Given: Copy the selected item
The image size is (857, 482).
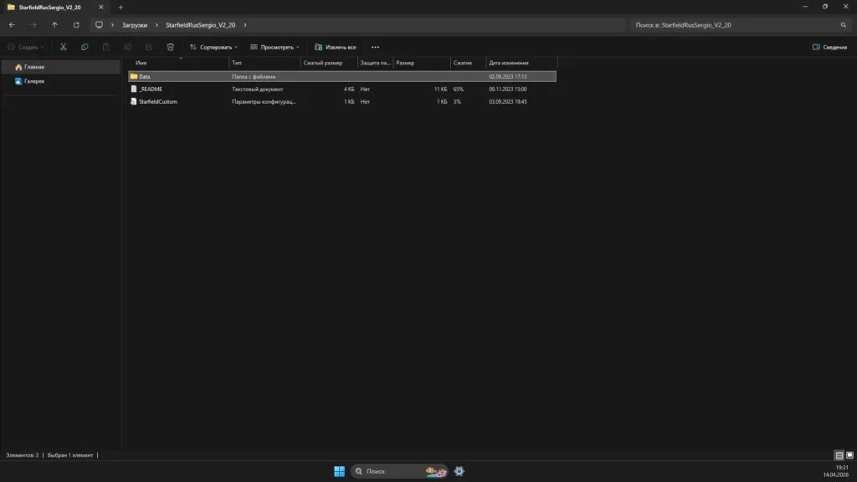Looking at the screenshot, I should click(x=85, y=47).
